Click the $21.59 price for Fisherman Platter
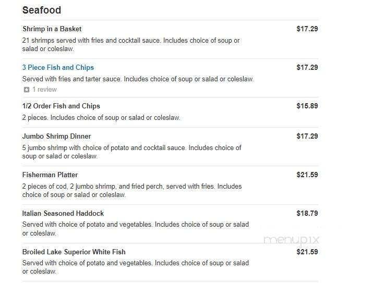The width and height of the screenshot is (385, 283). click(307, 175)
